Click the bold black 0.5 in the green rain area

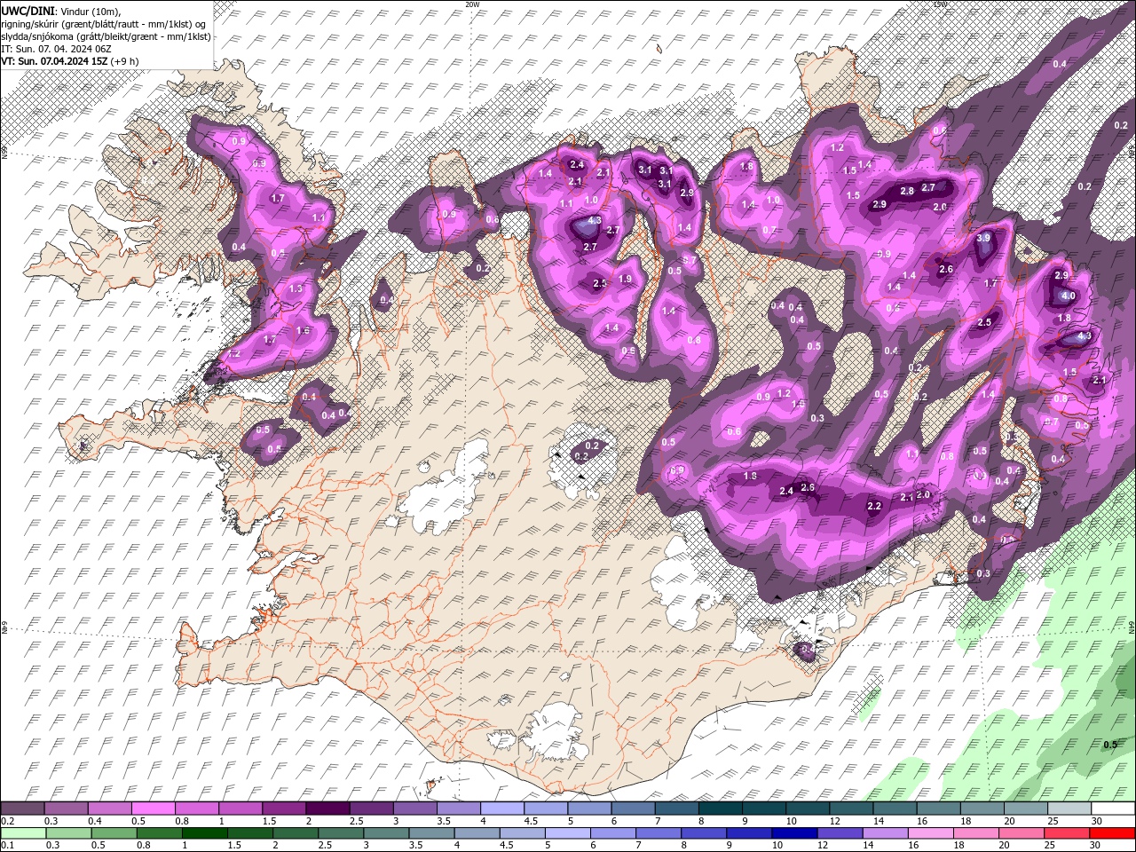[1110, 745]
